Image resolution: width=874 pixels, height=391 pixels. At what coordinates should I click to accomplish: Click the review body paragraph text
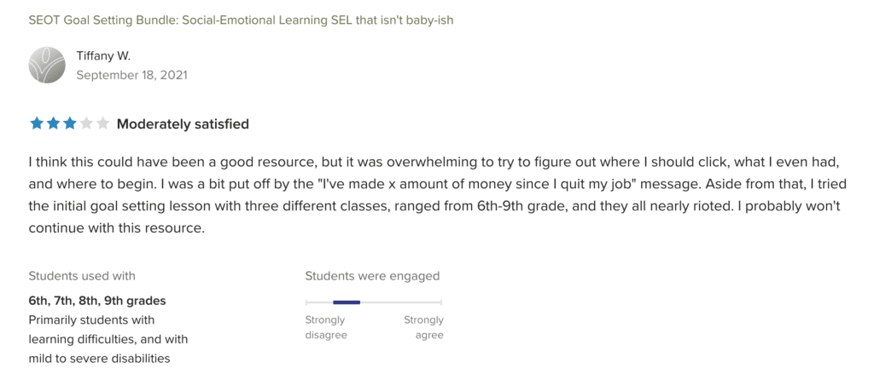coord(437,193)
